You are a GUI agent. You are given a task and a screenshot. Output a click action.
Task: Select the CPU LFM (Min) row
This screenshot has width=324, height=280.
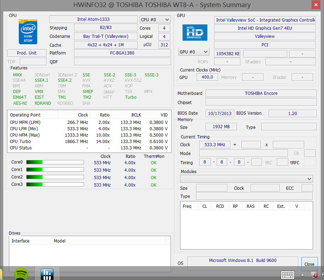click(89, 129)
